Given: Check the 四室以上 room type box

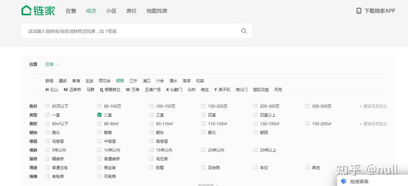Looking at the screenshot, I should pyautogui.click(x=256, y=115).
